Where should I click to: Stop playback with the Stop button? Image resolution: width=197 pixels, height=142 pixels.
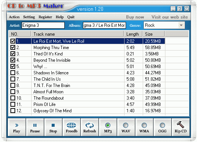(x=53, y=127)
